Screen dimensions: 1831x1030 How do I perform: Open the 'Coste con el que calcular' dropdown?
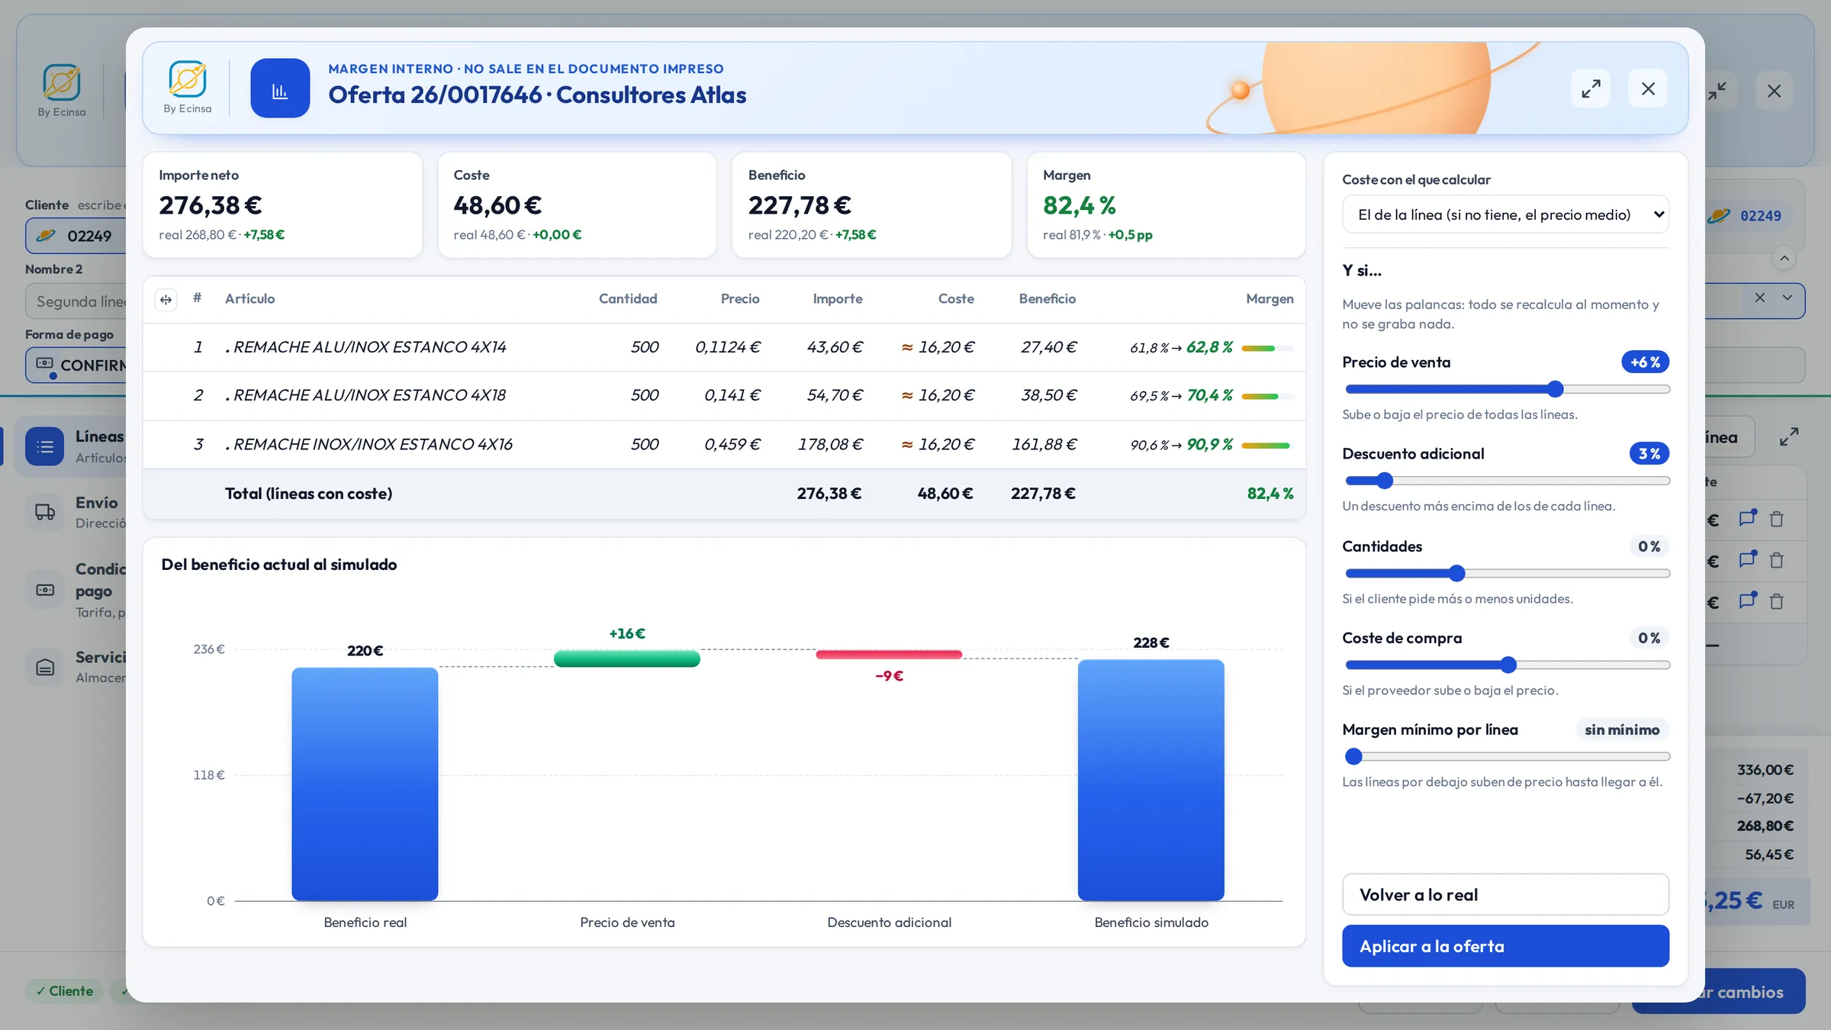[x=1505, y=215]
